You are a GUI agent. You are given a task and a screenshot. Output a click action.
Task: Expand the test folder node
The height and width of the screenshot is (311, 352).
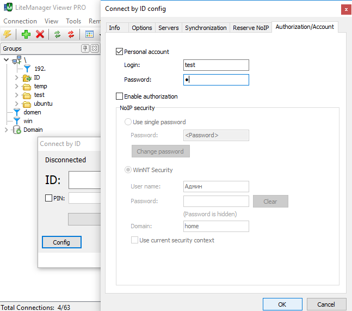click(16, 95)
